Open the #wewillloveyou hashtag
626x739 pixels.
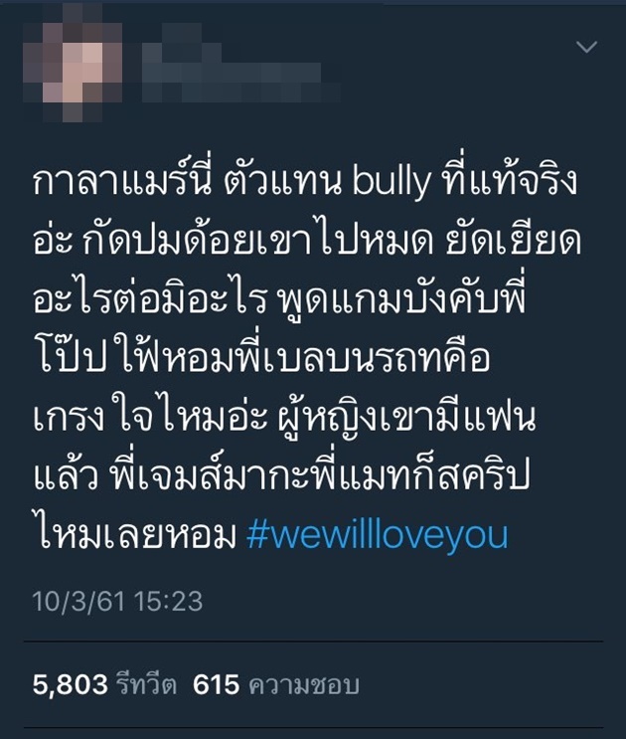tap(378, 535)
